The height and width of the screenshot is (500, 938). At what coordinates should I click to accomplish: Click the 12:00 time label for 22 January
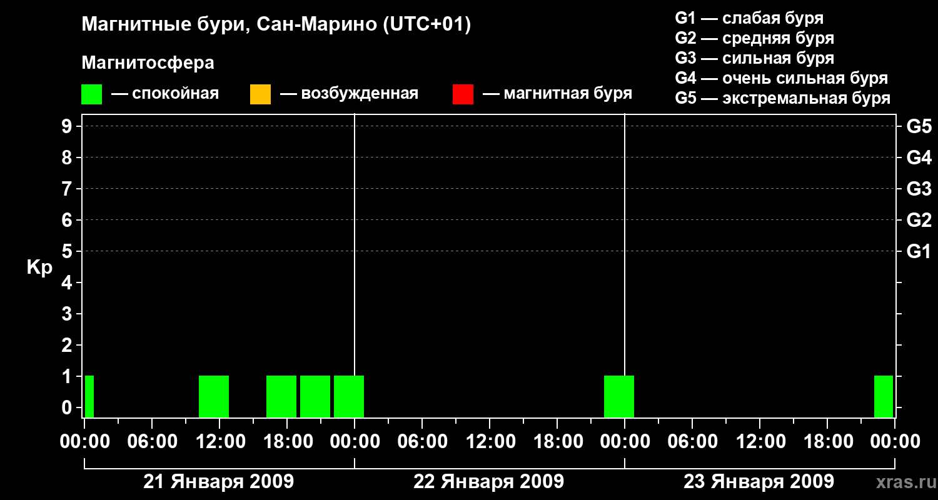(x=490, y=442)
